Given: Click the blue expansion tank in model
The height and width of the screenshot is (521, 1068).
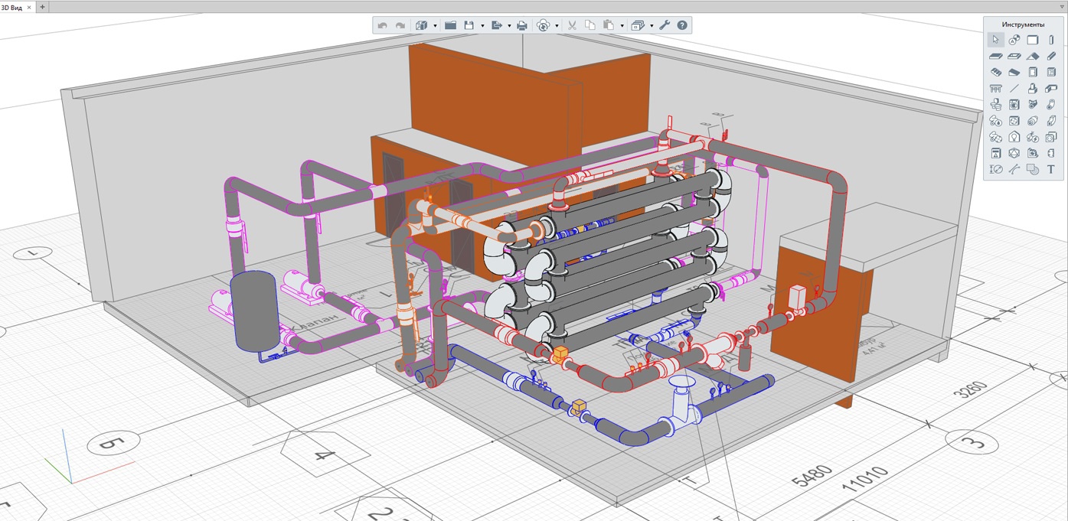Looking at the screenshot, I should [253, 310].
